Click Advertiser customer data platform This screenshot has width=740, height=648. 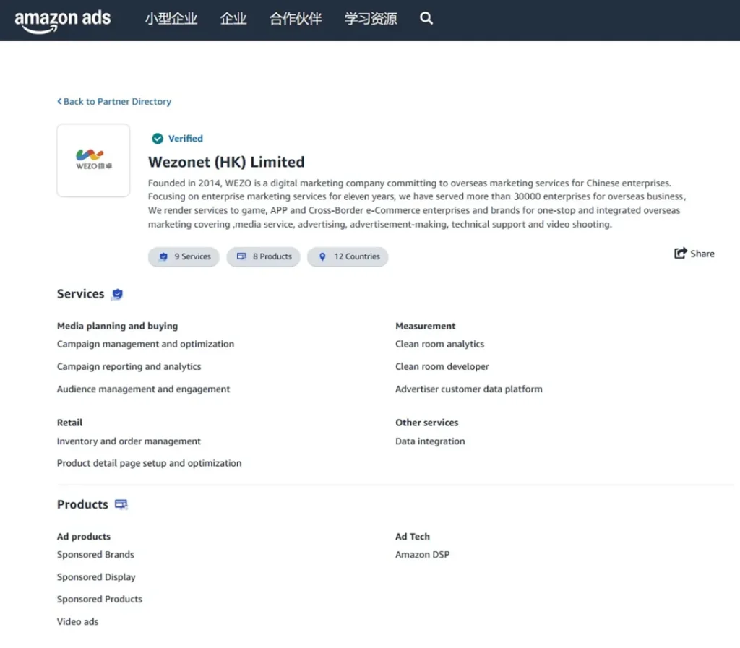[x=469, y=389]
